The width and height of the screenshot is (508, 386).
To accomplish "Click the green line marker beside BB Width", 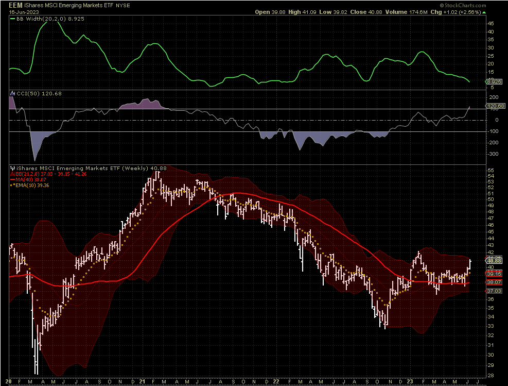I will [x=13, y=19].
